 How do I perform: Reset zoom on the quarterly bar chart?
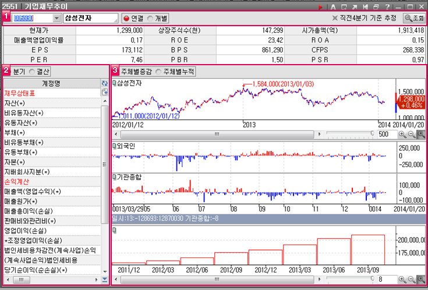pos(421,280)
